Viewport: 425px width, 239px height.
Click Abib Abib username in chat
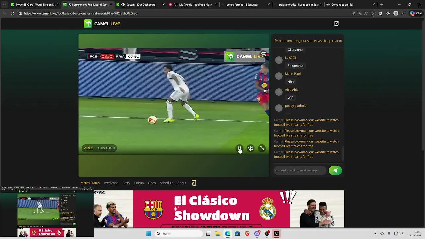click(292, 90)
